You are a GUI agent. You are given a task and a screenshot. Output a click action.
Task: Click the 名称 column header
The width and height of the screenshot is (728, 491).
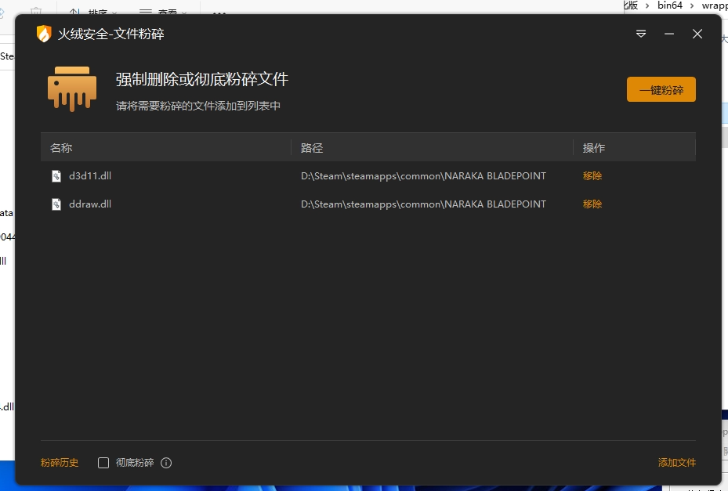point(60,147)
